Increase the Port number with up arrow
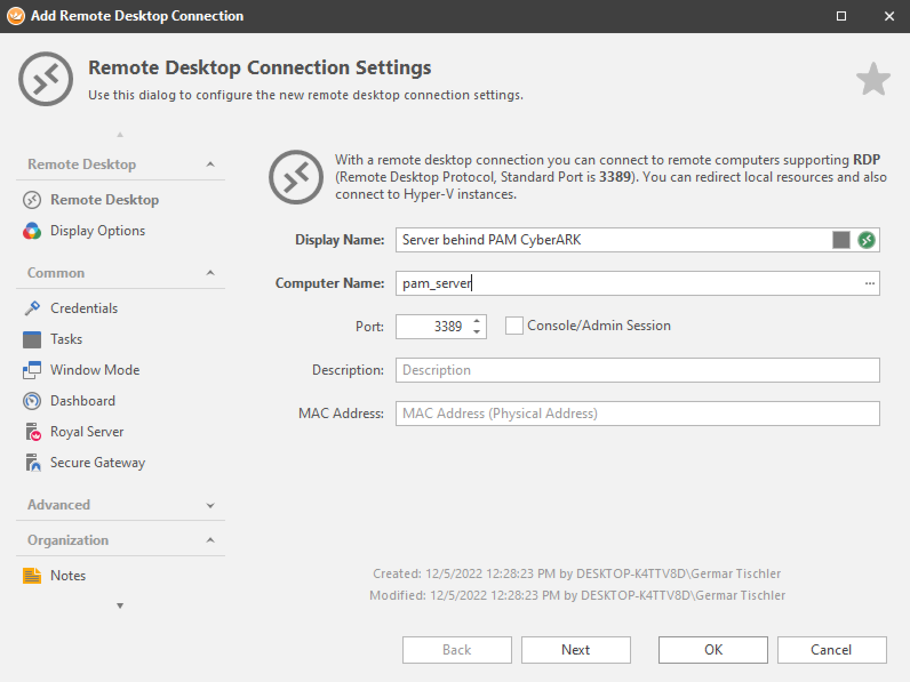Screen dimensions: 910x682 click(x=477, y=322)
